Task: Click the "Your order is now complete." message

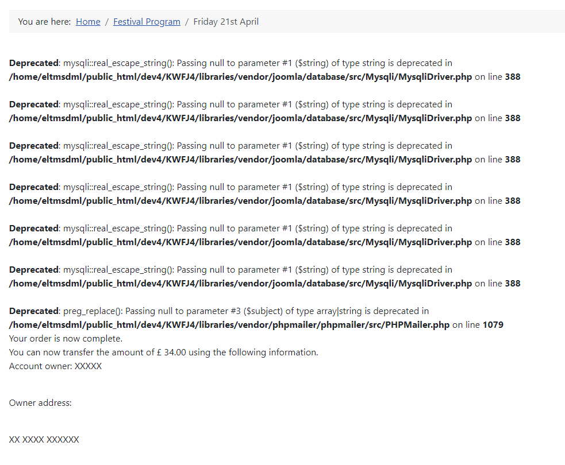Action: 66,339
